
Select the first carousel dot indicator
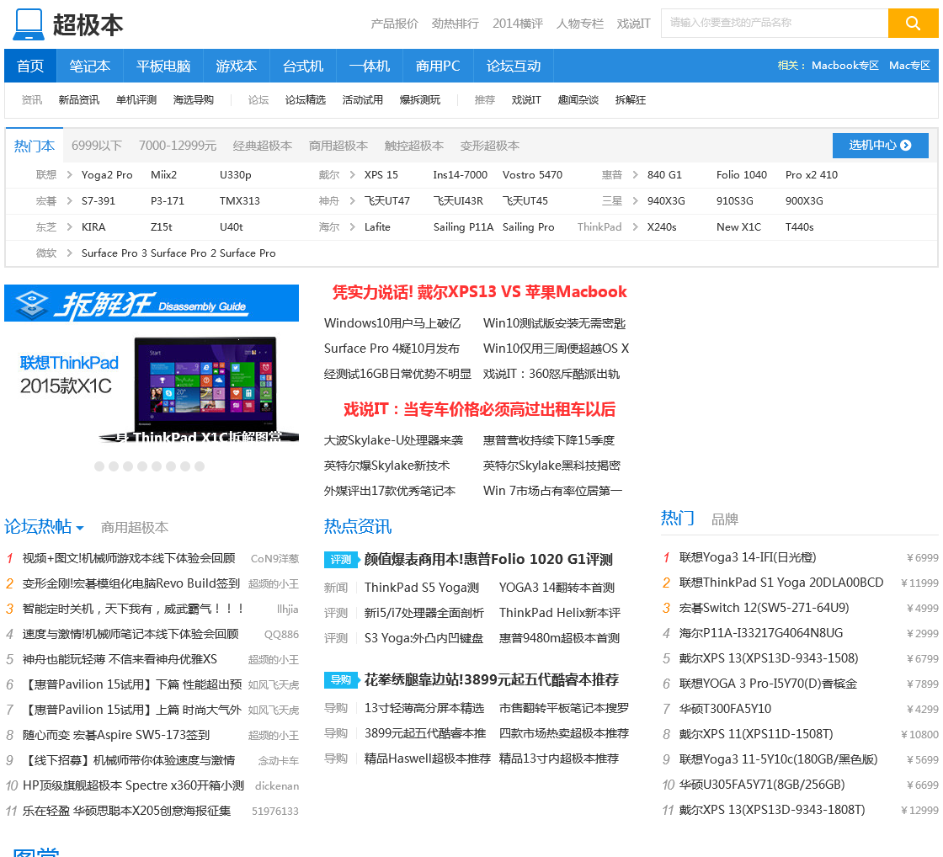point(99,466)
